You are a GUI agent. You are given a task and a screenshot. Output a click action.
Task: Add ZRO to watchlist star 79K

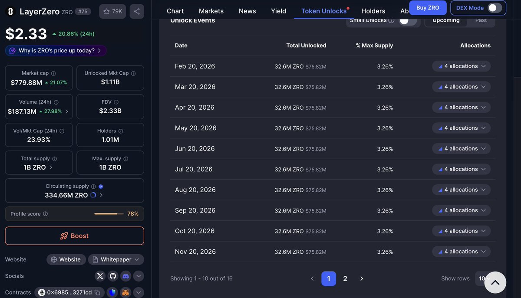coord(112,11)
